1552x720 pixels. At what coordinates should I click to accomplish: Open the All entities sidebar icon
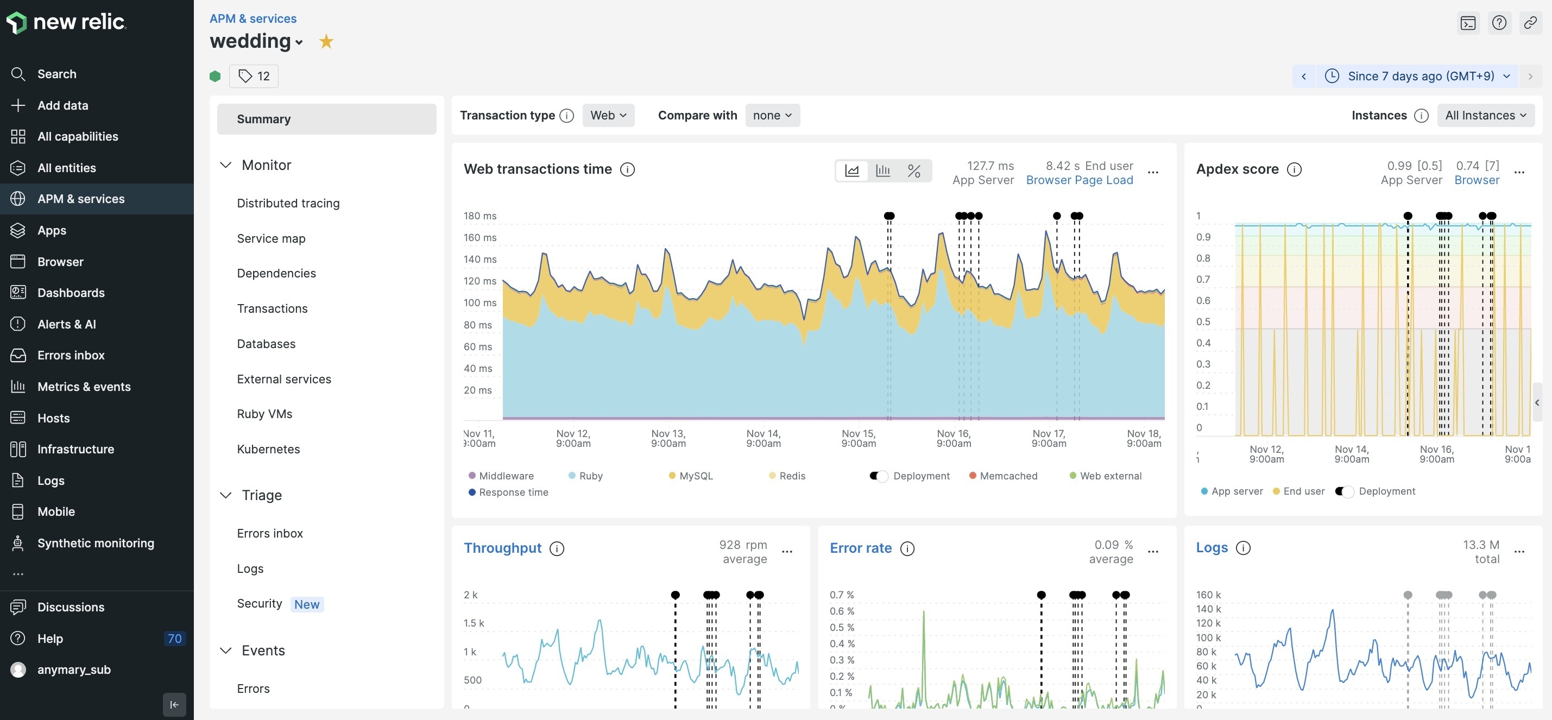pyautogui.click(x=18, y=168)
